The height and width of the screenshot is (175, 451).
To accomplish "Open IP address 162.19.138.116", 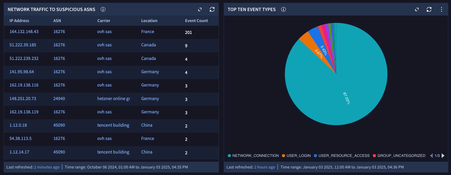I will coord(24,85).
